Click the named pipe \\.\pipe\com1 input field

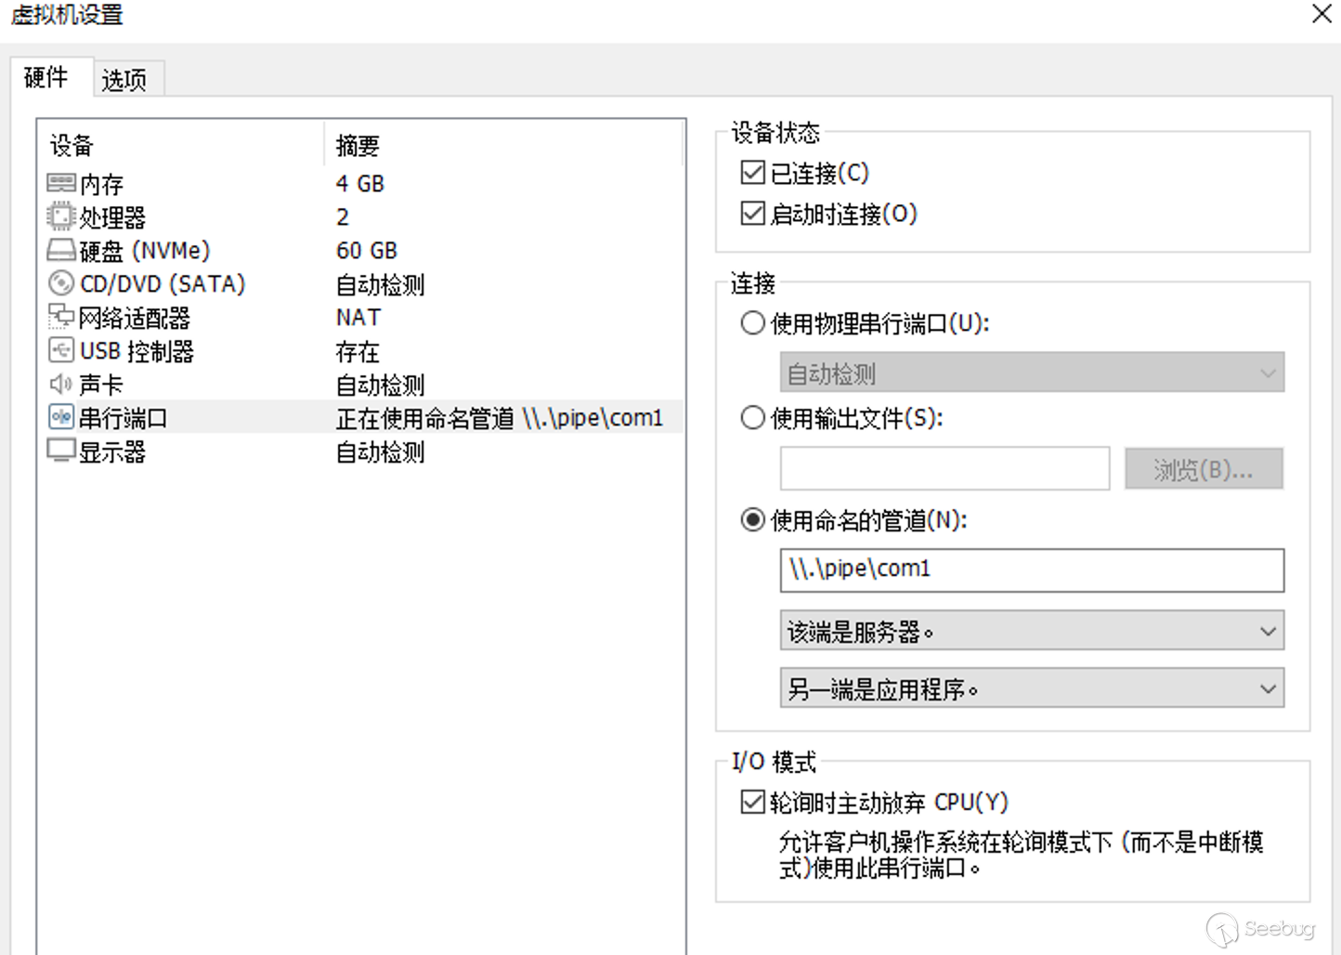pyautogui.click(x=1032, y=569)
